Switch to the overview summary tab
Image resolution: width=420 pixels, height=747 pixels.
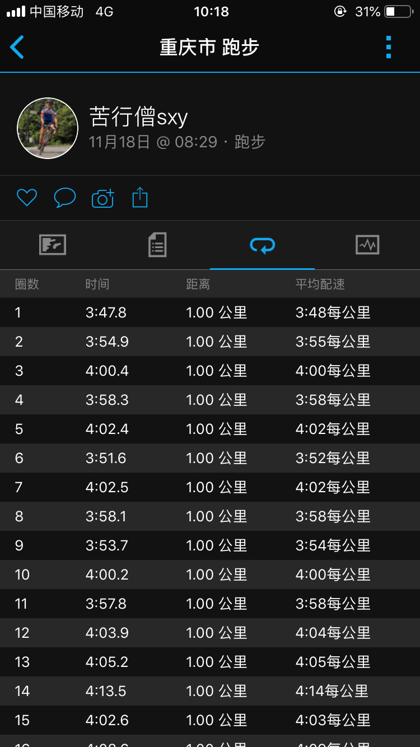(x=53, y=245)
